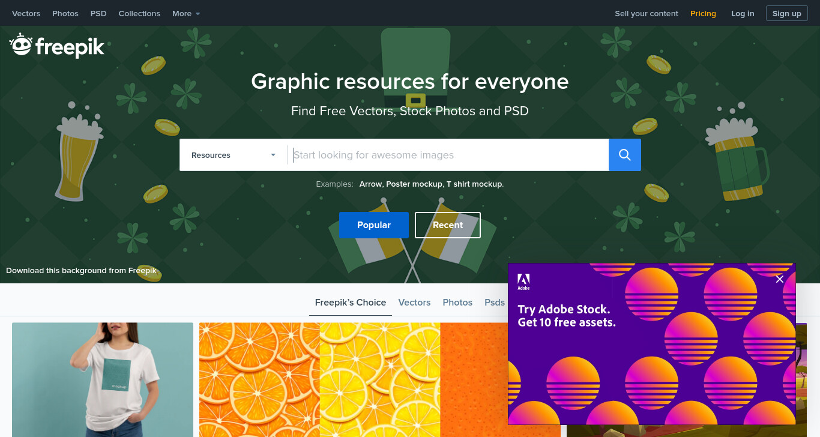Open PSD in the top navigation
This screenshot has height=437, width=820.
tap(98, 13)
